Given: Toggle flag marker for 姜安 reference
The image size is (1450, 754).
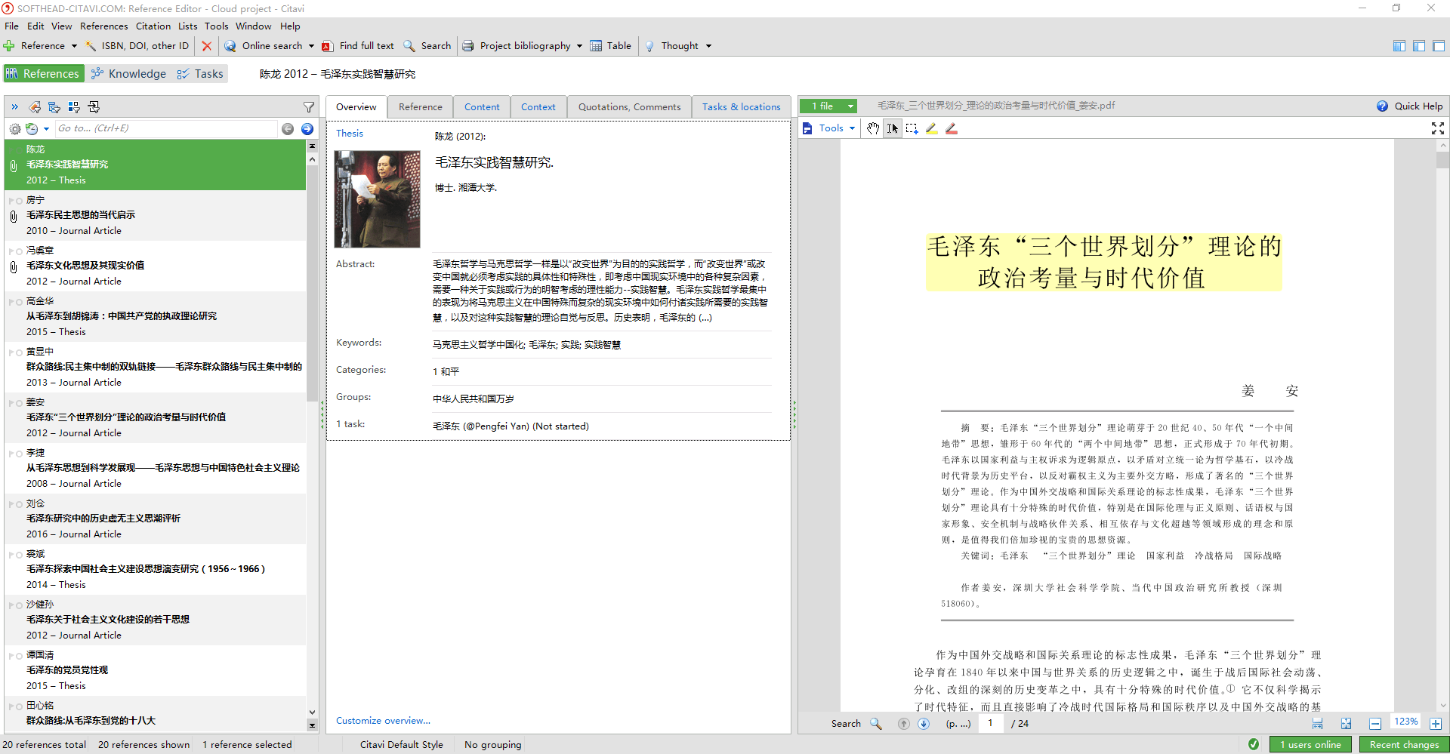Looking at the screenshot, I should (x=11, y=403).
